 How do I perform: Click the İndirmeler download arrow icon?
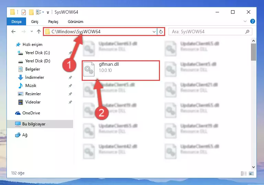(x=20, y=77)
